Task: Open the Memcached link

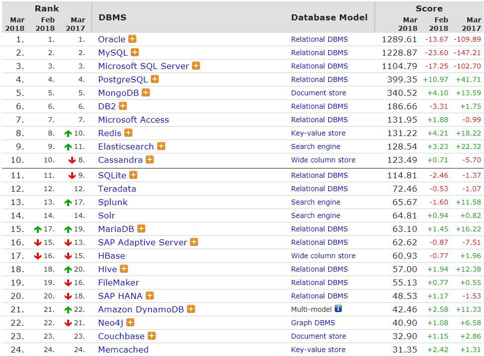Action: pos(123,350)
